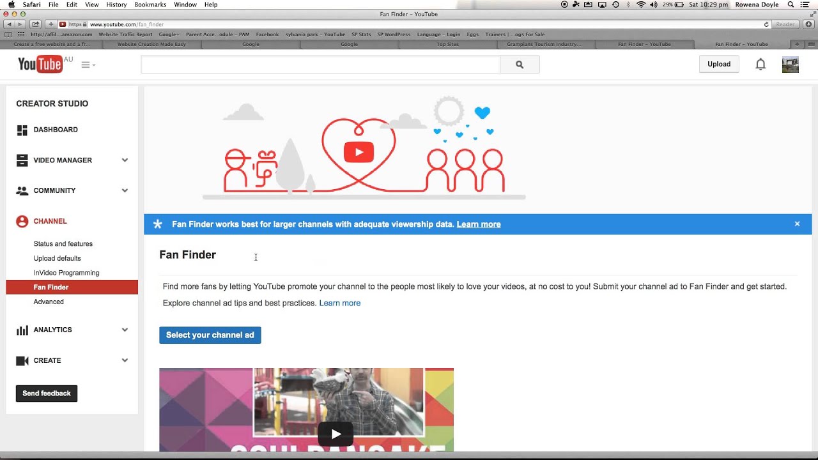Screen dimensions: 818x460
Task: Open a new tab with plus button
Action: tap(796, 45)
